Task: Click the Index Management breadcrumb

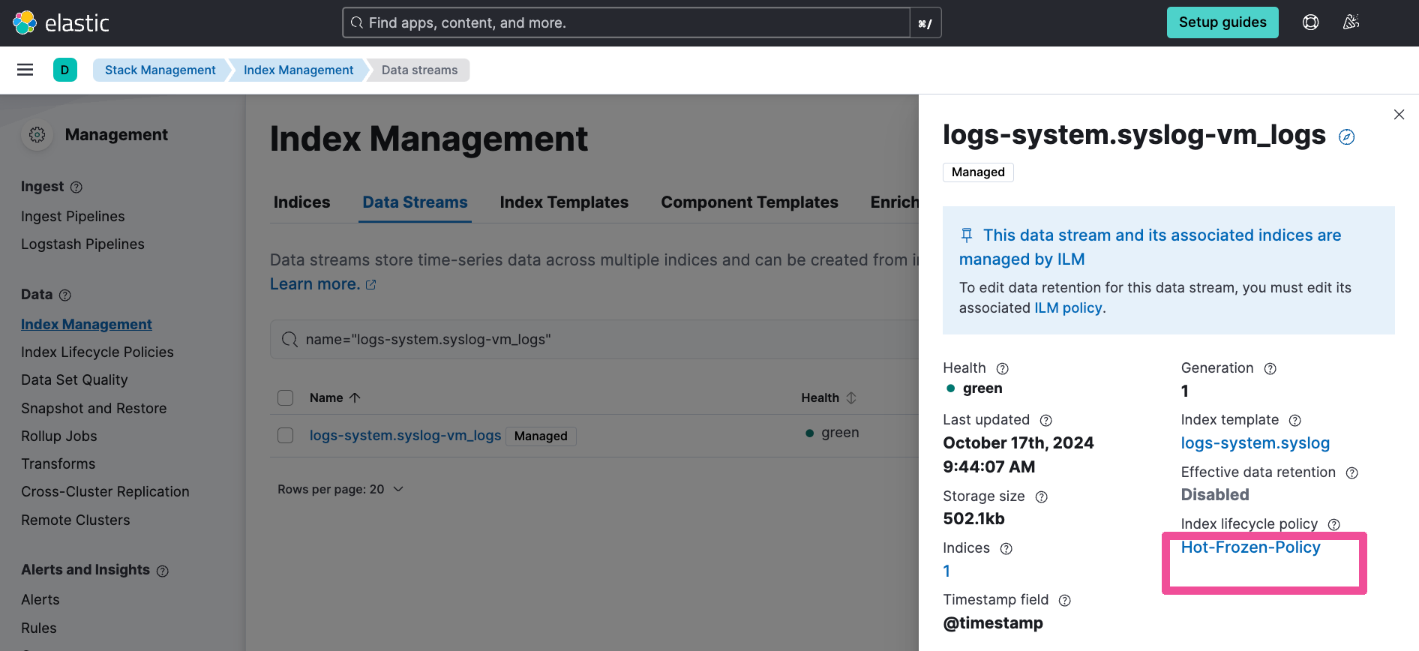Action: click(298, 70)
